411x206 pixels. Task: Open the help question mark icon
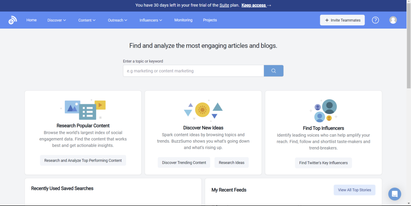tap(375, 20)
